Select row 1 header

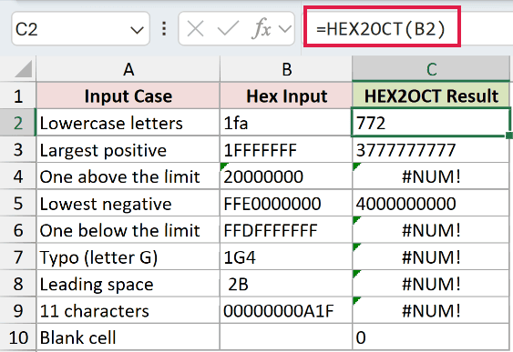18,96
